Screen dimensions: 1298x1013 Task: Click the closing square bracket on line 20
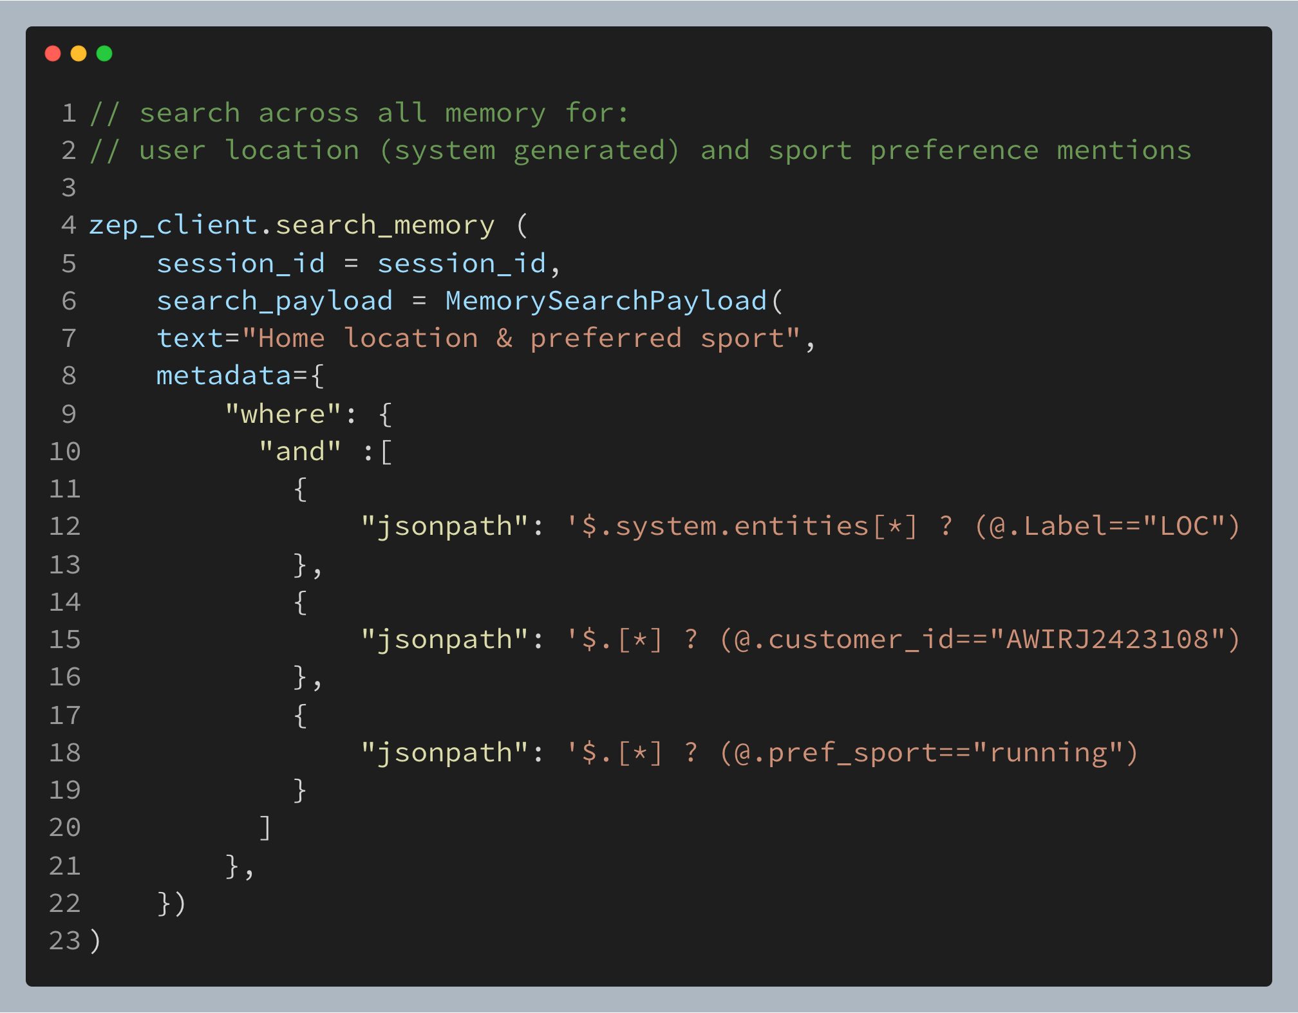coord(265,828)
